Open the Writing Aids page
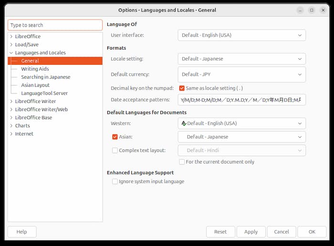This screenshot has height=246, width=334. 35,69
